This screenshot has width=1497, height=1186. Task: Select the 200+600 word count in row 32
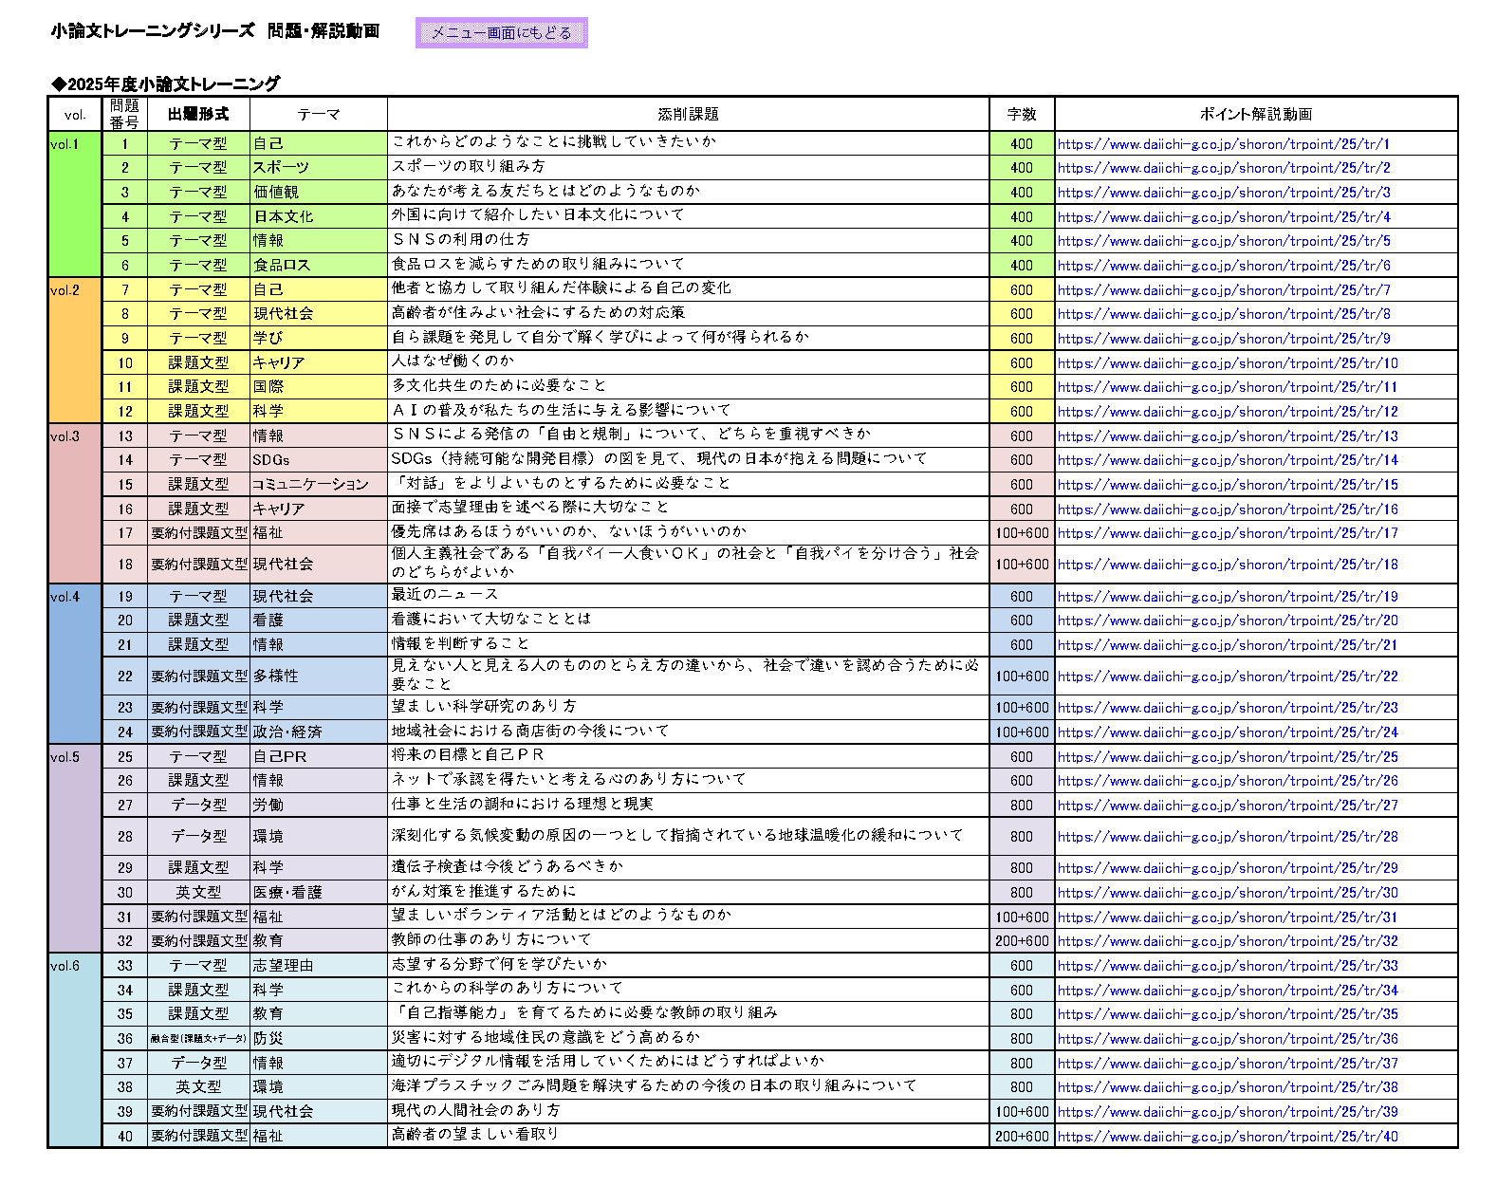click(x=1022, y=941)
